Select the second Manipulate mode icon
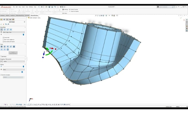188x113 pixels. 5,30
